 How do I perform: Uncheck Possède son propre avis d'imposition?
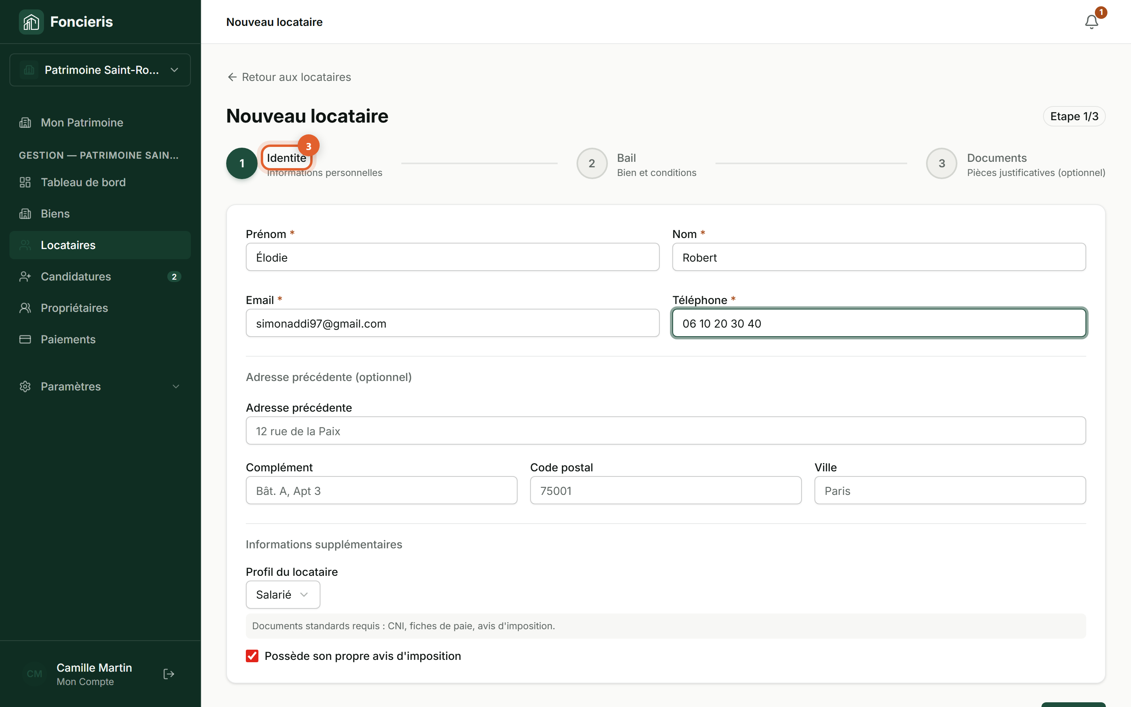[252, 656]
